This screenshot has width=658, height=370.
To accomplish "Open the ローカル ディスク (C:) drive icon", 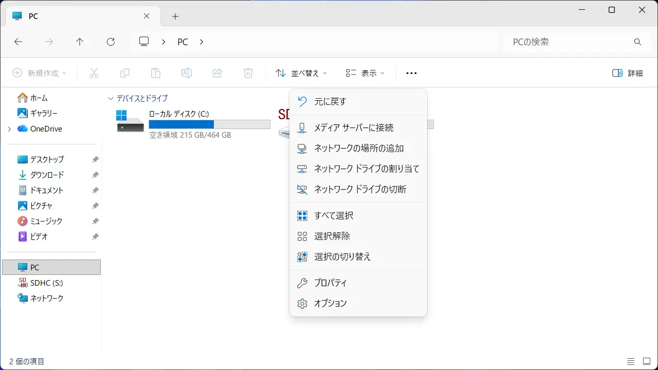I will coord(130,122).
